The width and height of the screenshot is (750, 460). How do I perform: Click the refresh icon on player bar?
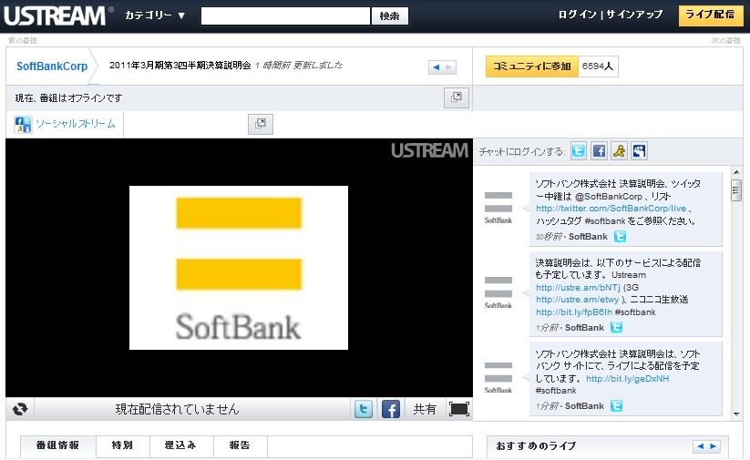[20, 409]
